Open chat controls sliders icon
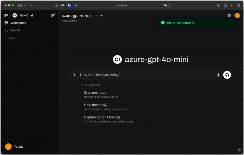This screenshot has height=155, width=244. pyautogui.click(x=229, y=15)
